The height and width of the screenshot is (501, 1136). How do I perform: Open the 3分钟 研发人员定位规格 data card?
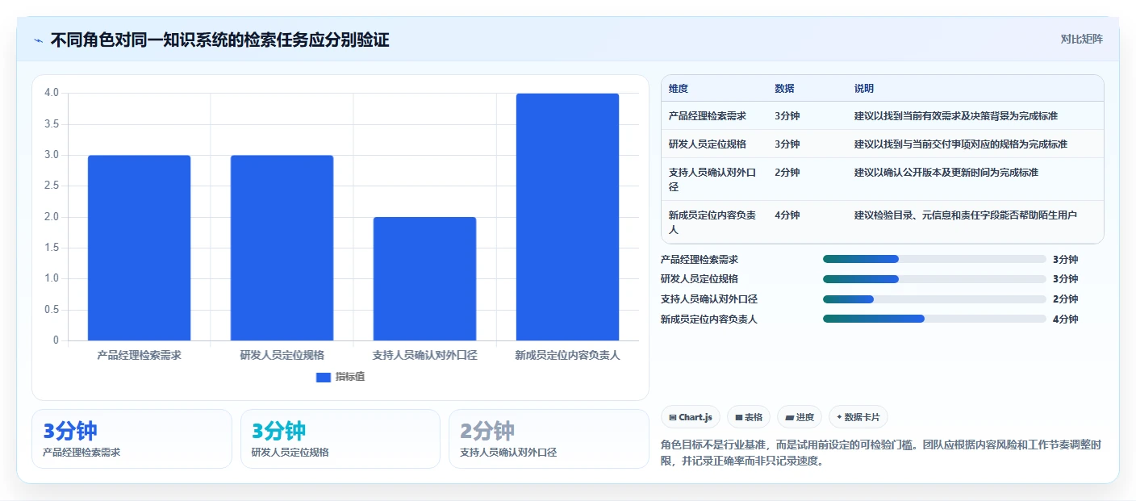tap(340, 439)
